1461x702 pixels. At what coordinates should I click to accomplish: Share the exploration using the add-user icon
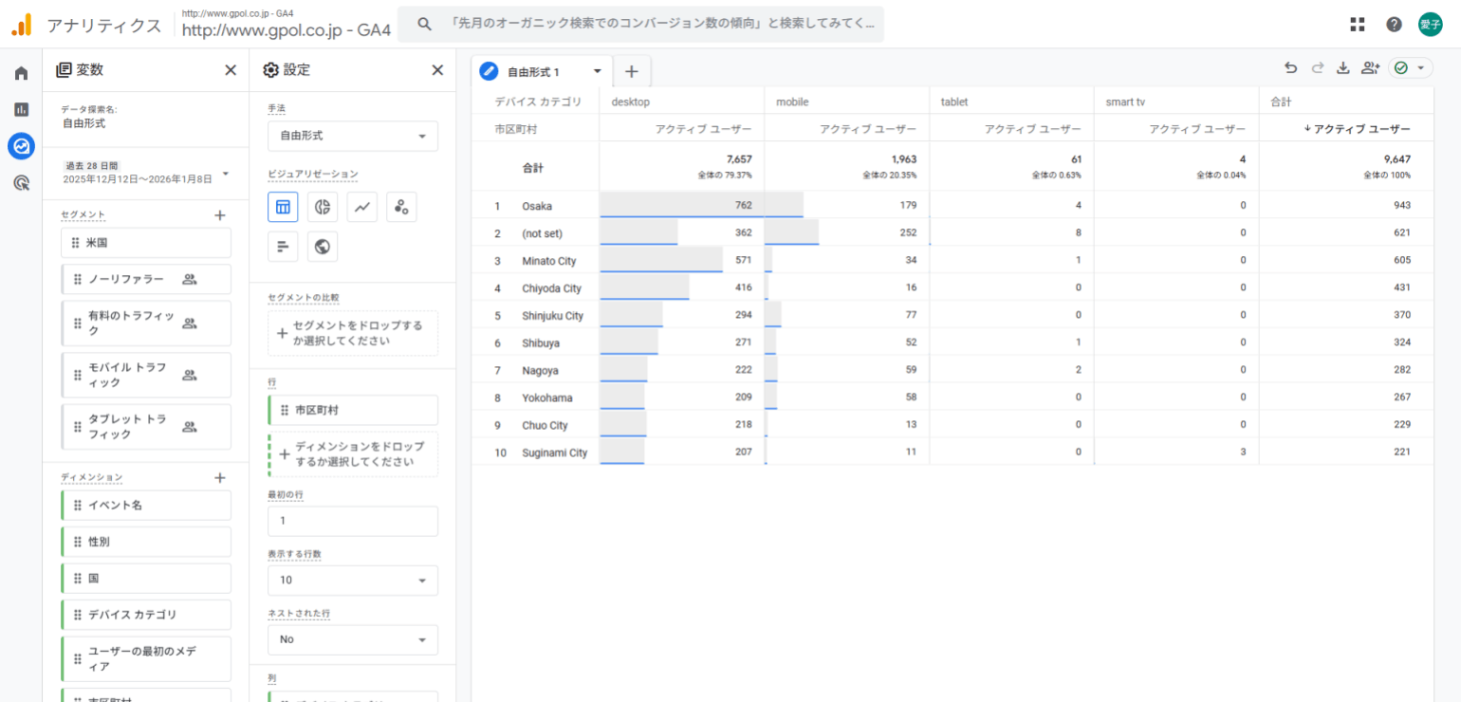pos(1368,67)
